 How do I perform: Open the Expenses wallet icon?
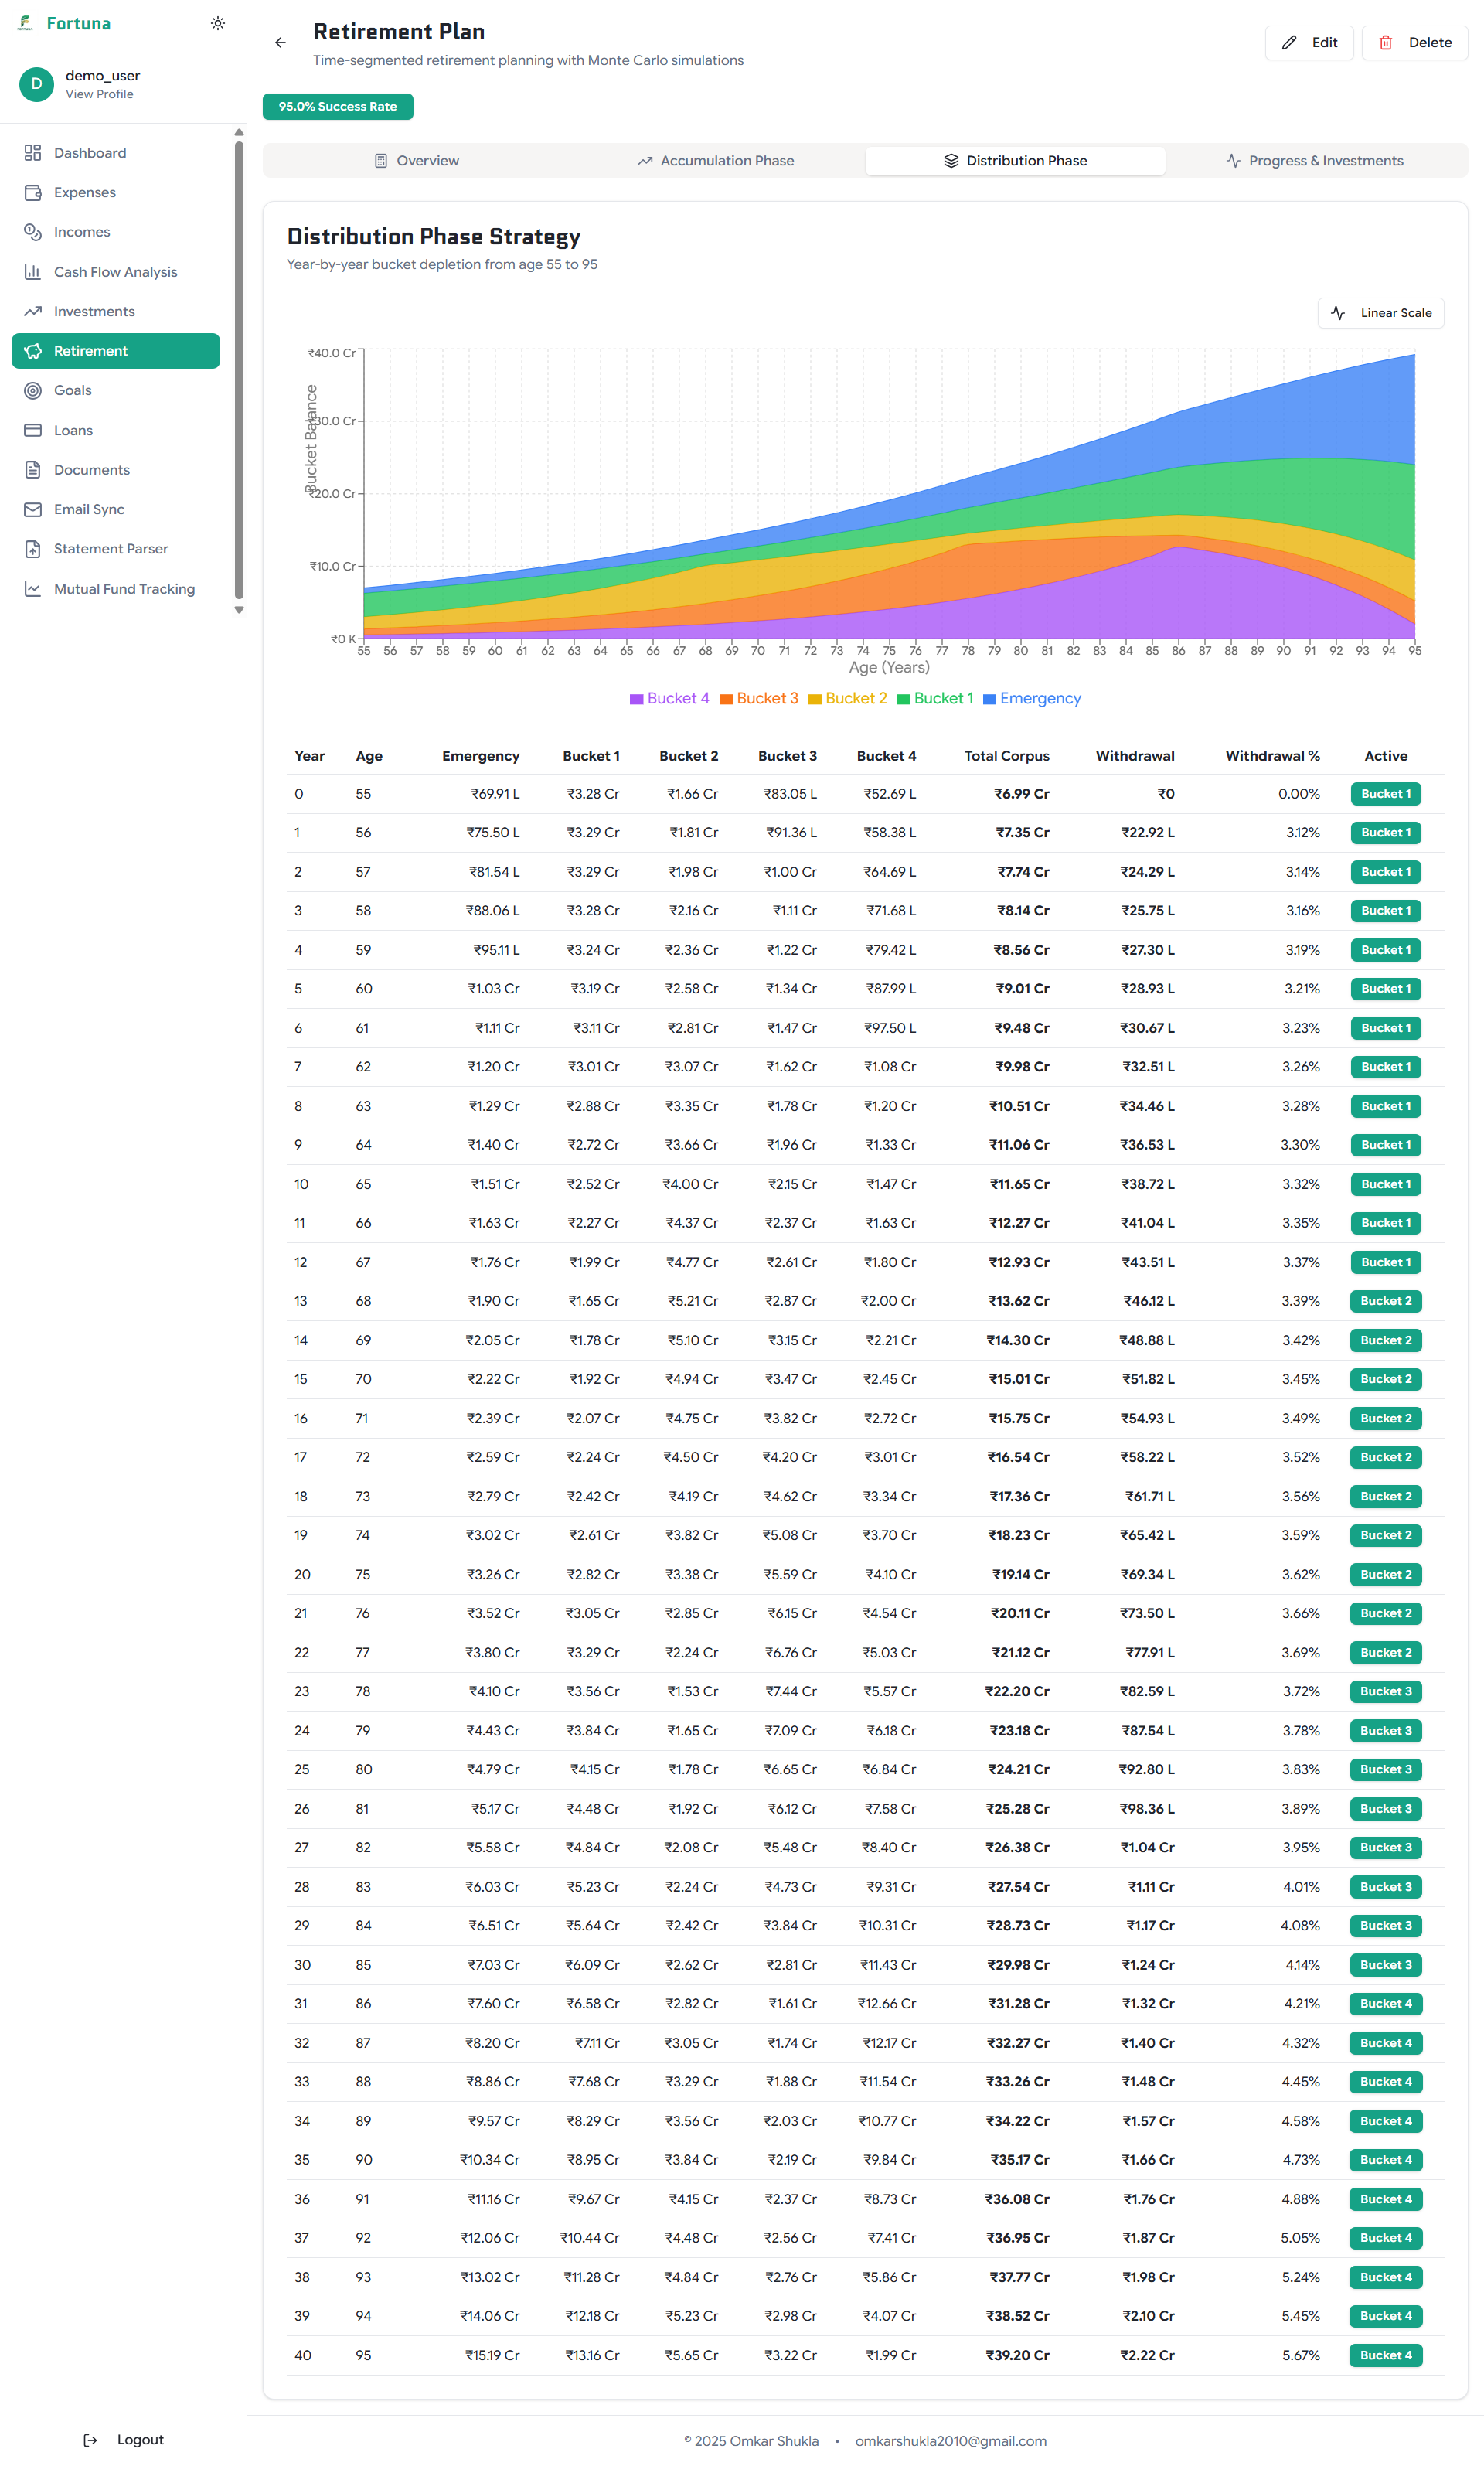33,192
